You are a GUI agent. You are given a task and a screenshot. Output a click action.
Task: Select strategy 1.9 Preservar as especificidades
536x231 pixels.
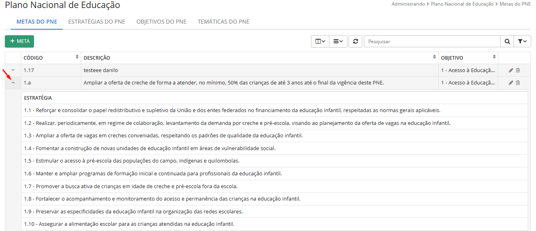click(x=275, y=211)
